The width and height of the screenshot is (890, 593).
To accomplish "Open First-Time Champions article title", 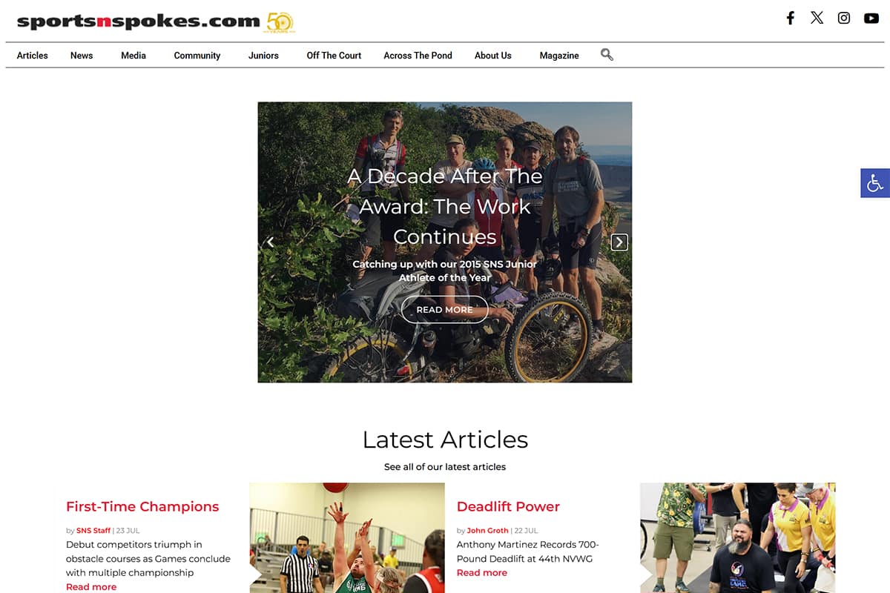I will 142,507.
